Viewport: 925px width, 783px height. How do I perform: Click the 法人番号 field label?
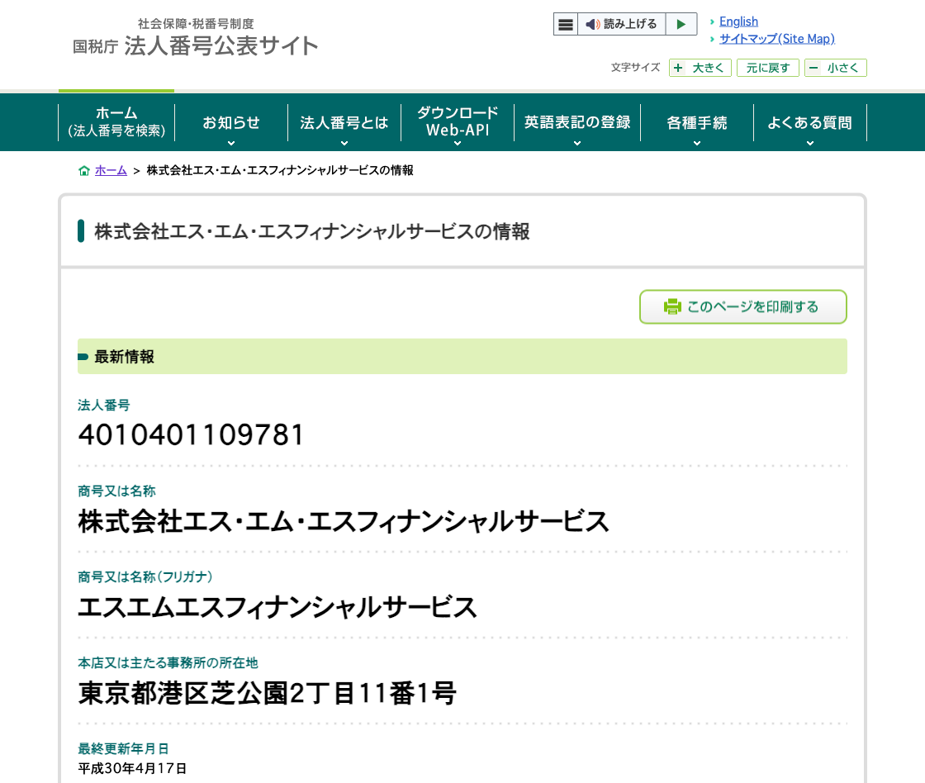tap(104, 406)
